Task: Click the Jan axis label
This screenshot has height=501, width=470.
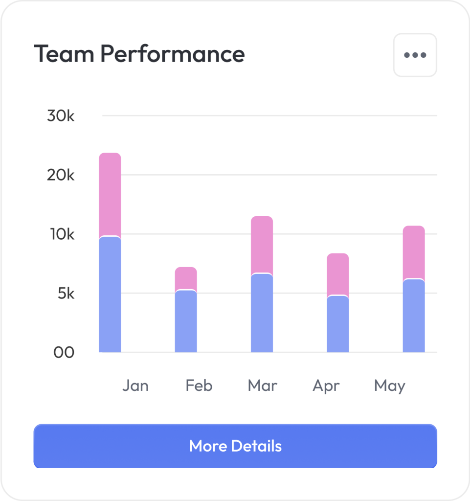Action: click(135, 386)
